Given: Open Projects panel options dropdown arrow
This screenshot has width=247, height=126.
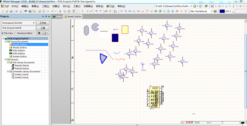Looking at the screenshot, I should tap(43, 16).
